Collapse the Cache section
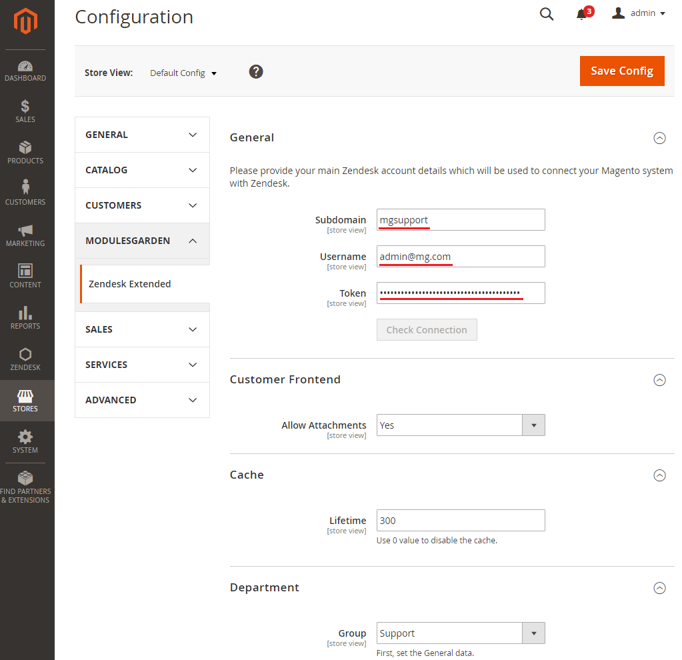The height and width of the screenshot is (660, 682). [659, 475]
